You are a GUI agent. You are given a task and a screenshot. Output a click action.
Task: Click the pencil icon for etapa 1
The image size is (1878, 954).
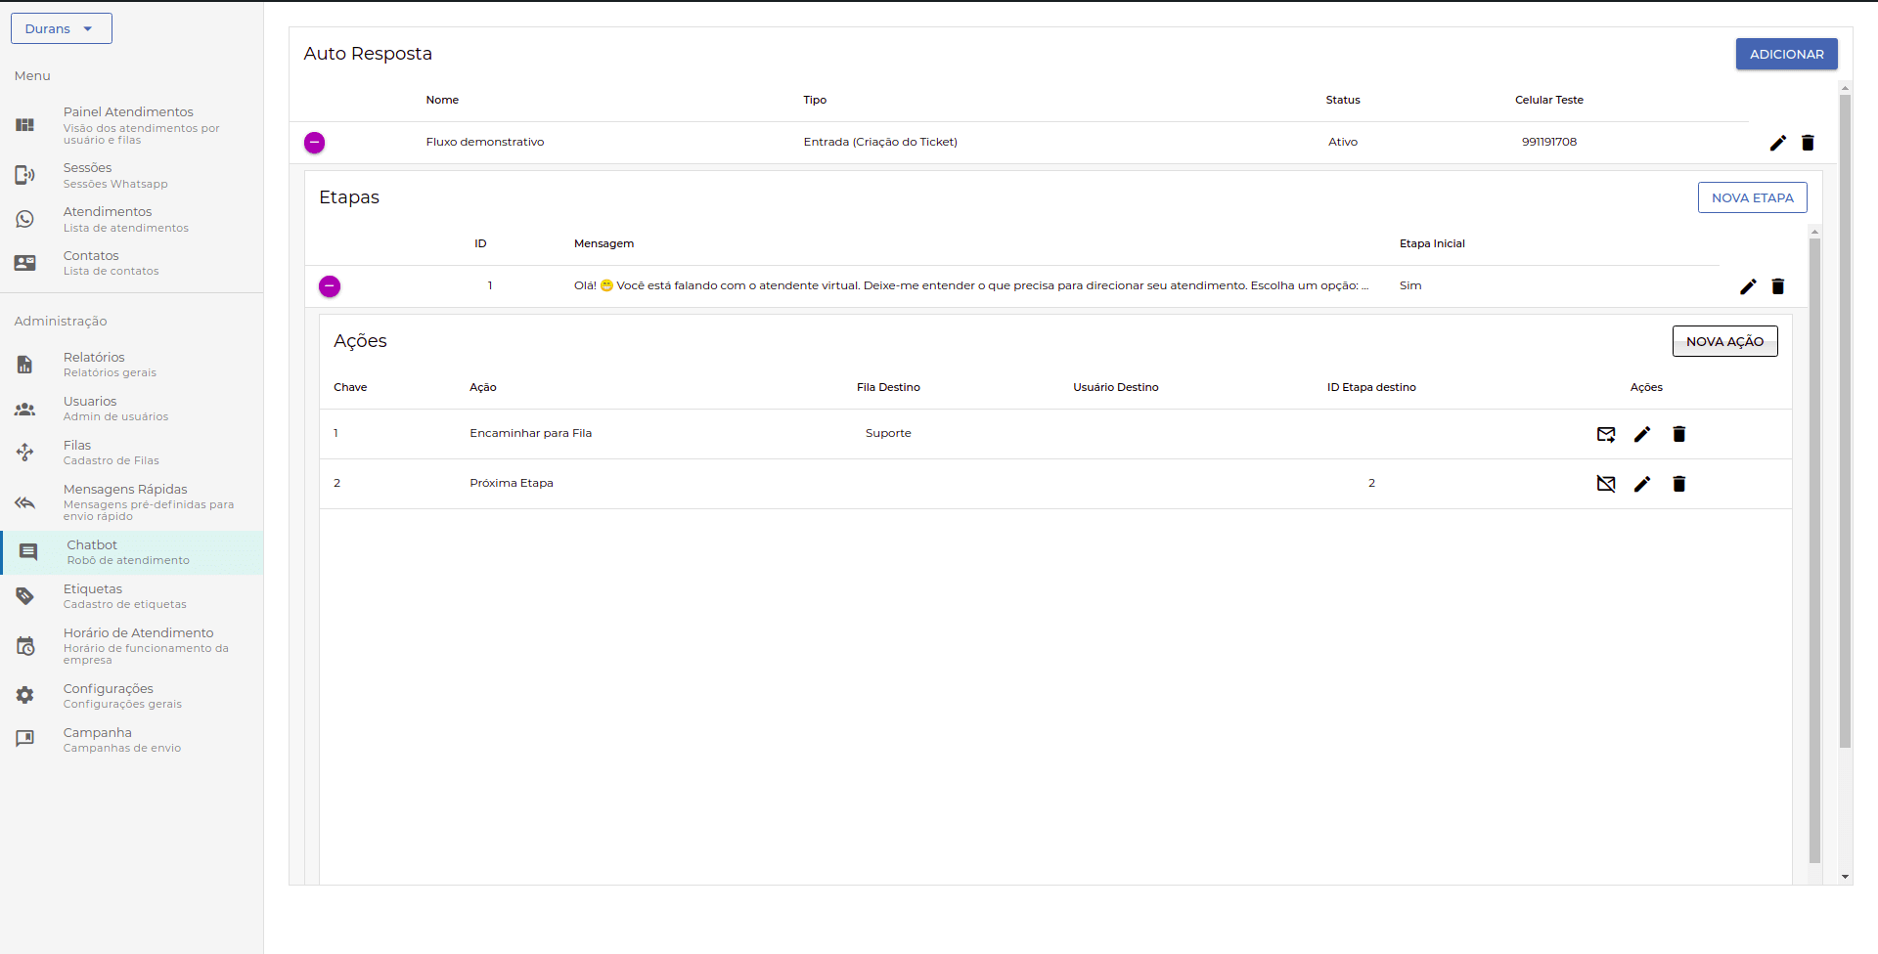1748,286
